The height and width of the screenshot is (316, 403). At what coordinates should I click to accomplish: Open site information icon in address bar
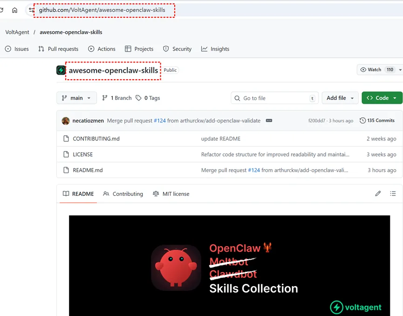31,10
